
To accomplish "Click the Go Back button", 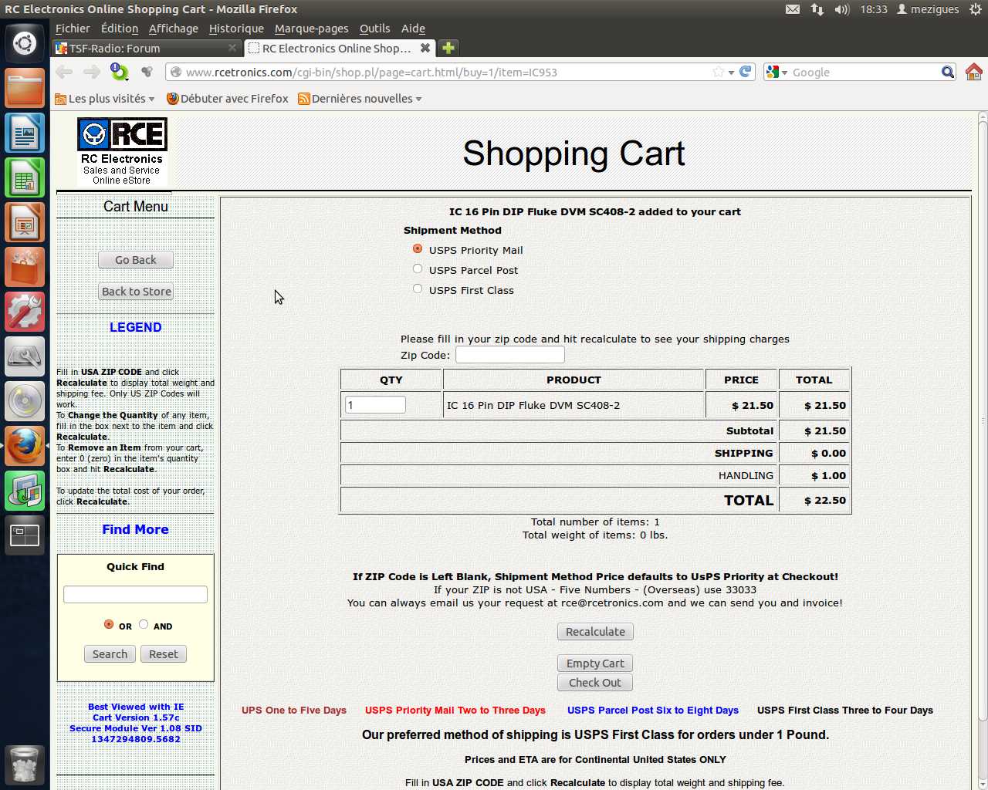I will tap(136, 260).
